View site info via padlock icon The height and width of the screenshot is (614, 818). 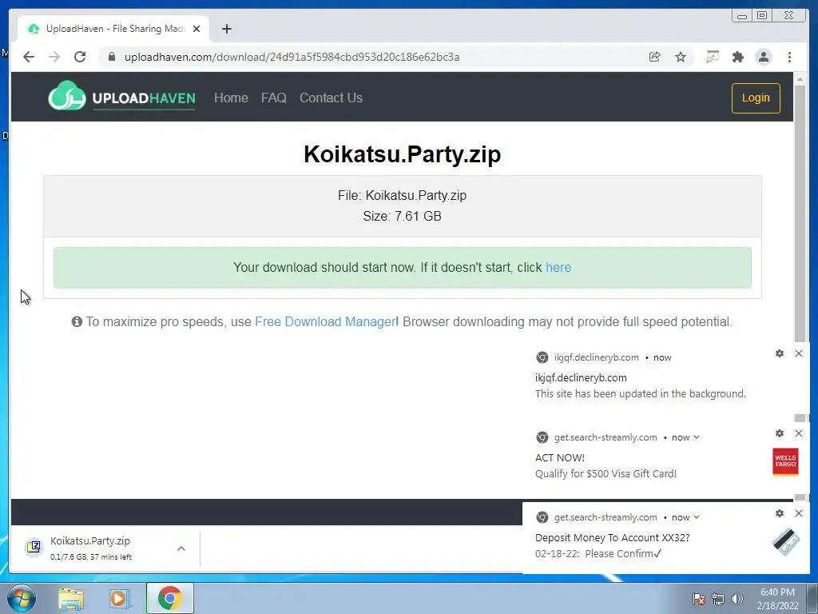pos(112,57)
